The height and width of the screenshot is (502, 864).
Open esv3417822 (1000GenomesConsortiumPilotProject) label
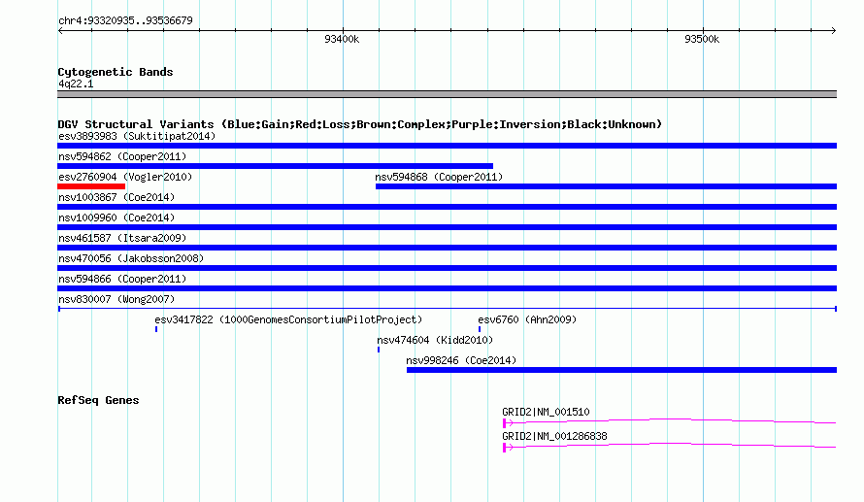[288, 319]
